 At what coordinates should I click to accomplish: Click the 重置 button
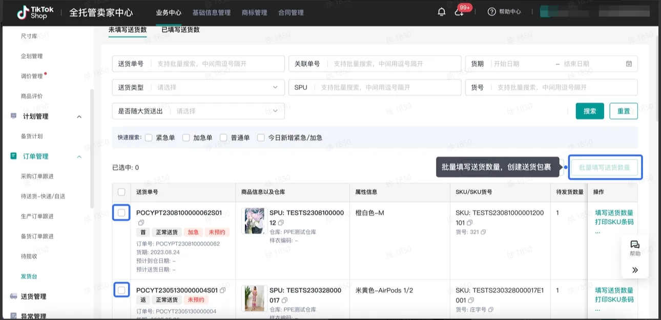(x=624, y=111)
